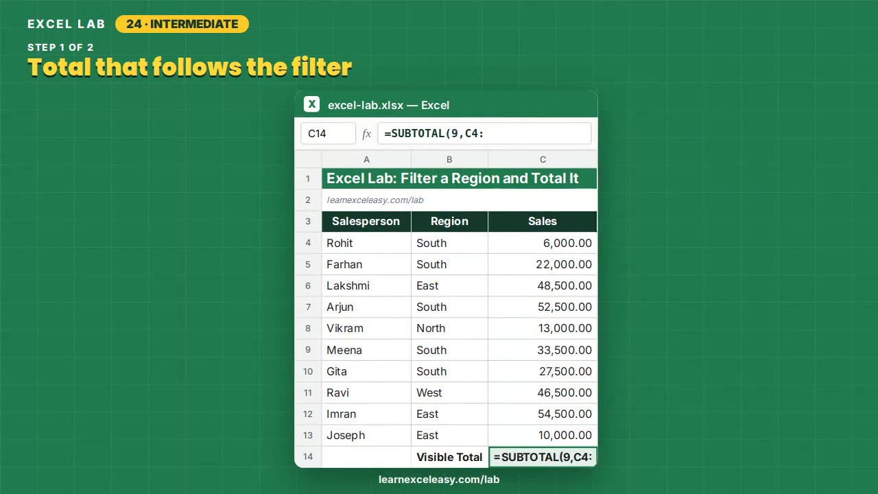The height and width of the screenshot is (494, 878).
Task: Select the title cell 'Excel Lab: Filter a Region and Total It'
Action: pos(460,178)
